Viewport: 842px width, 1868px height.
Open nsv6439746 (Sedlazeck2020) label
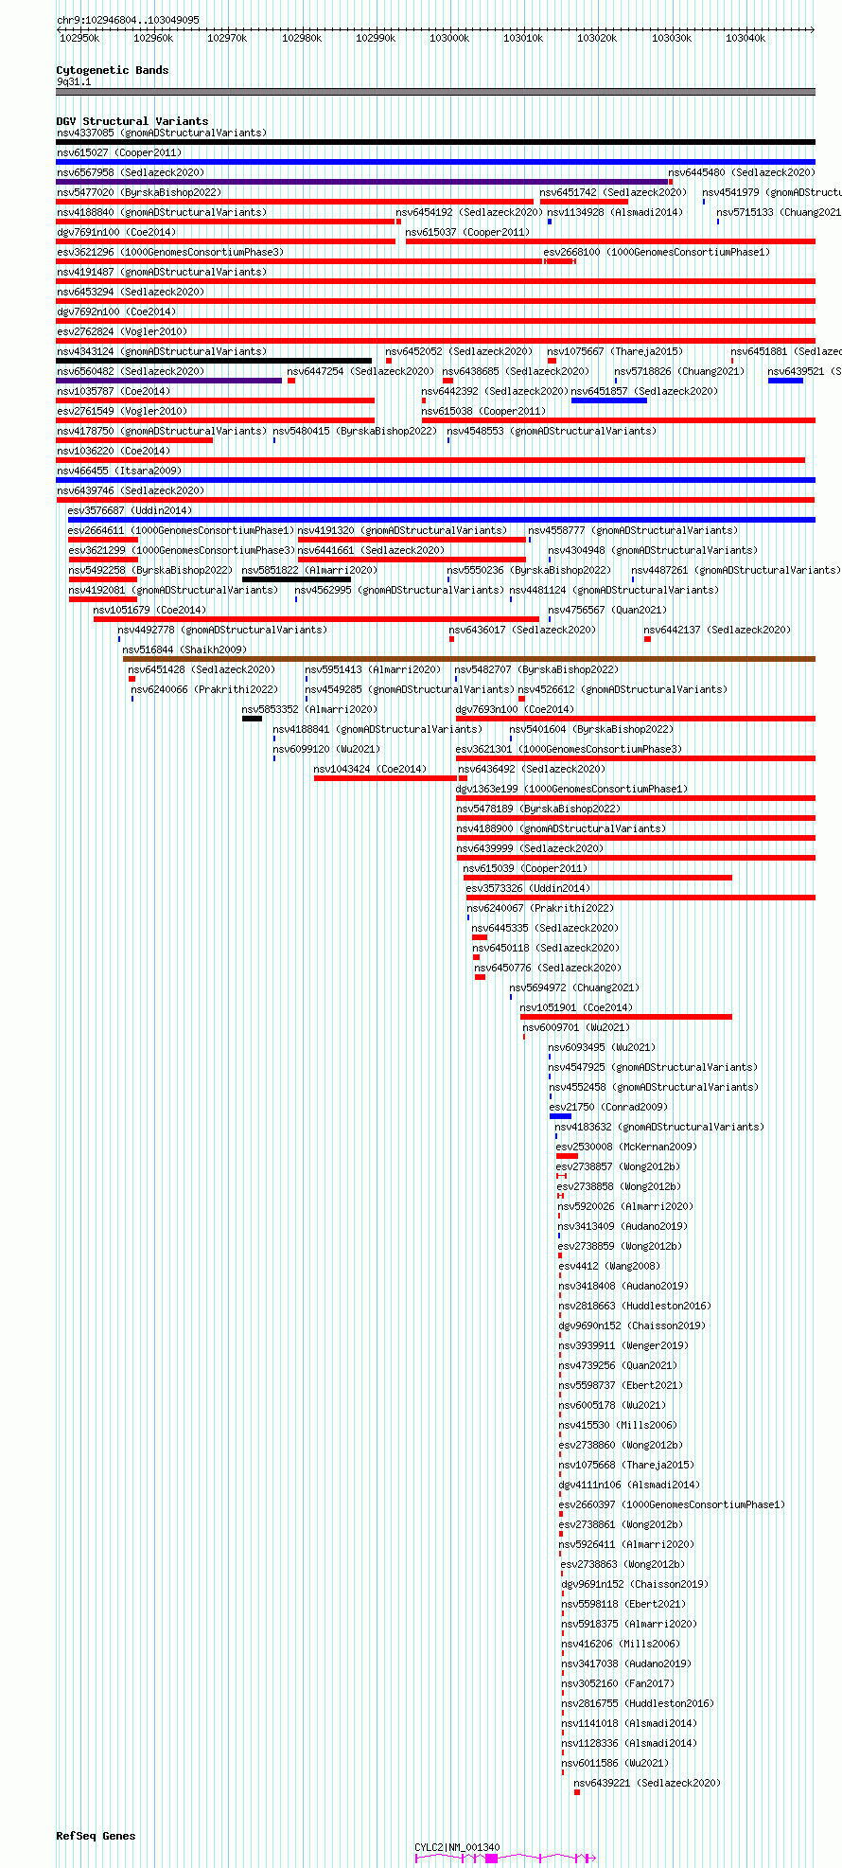(x=131, y=490)
